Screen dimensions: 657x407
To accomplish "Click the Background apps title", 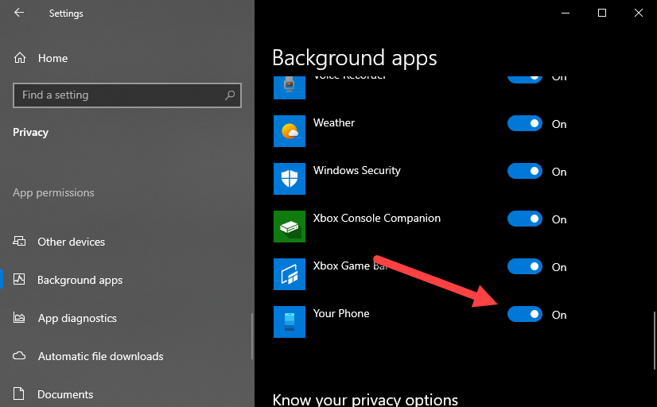I will point(355,58).
